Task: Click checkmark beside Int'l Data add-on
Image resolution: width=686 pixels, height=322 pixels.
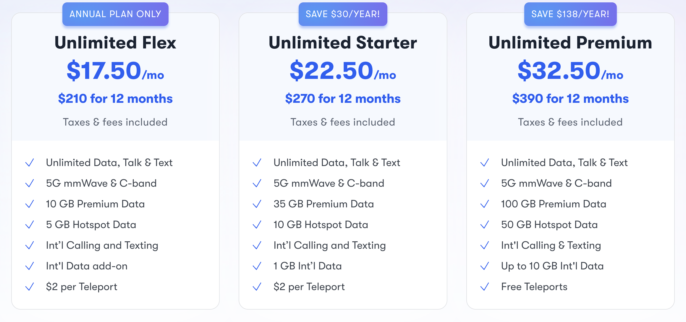Action: tap(30, 266)
